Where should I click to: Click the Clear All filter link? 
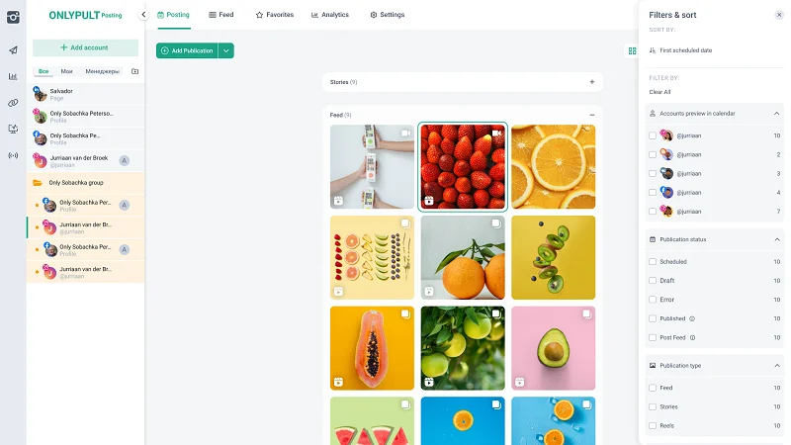click(x=659, y=92)
